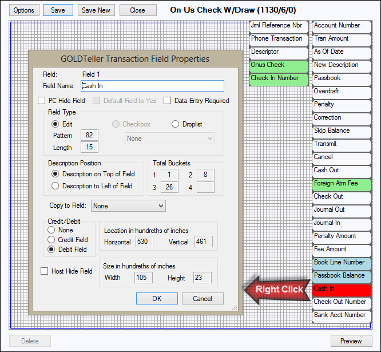Select the As Of Date field
Screen dimensions: 381x352
click(x=342, y=53)
